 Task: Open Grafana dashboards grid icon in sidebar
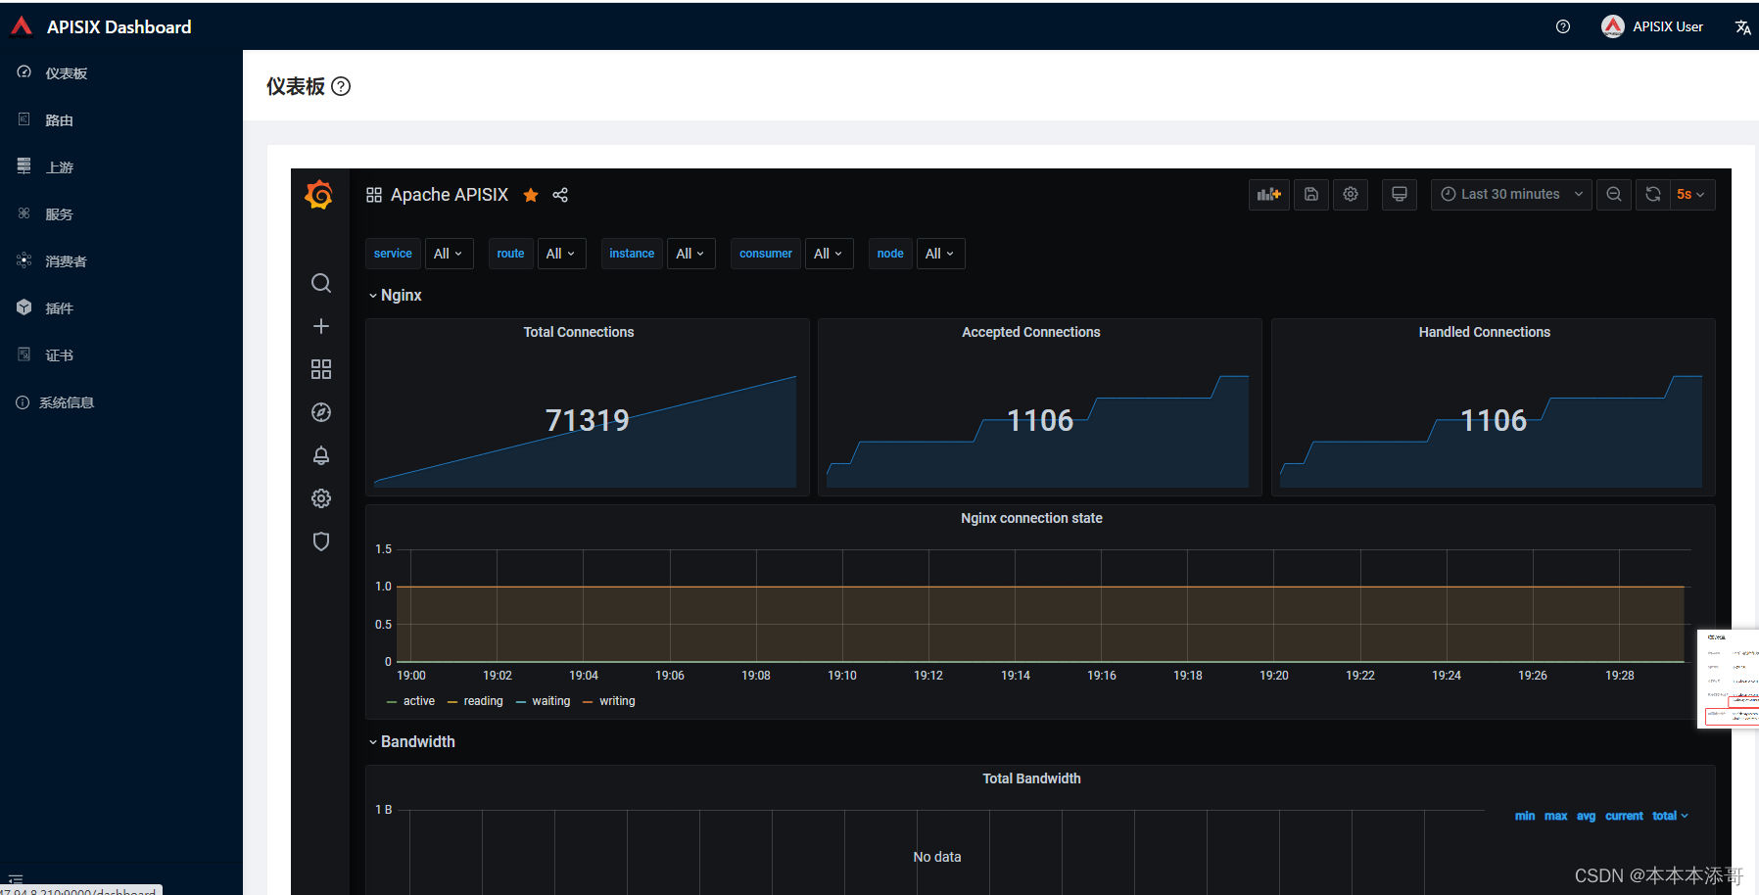pos(321,369)
